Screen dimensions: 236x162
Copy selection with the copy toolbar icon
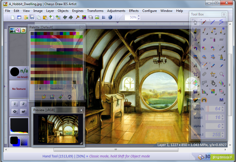click(39, 17)
